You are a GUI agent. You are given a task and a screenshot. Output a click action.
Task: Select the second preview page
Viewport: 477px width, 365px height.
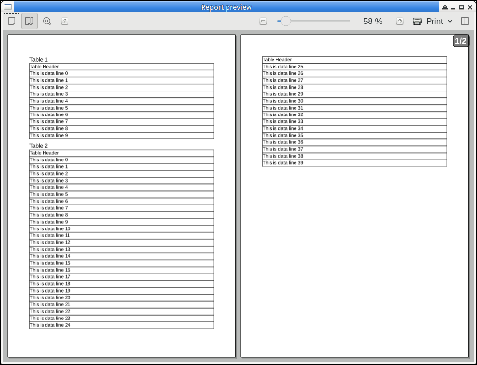[x=354, y=245]
